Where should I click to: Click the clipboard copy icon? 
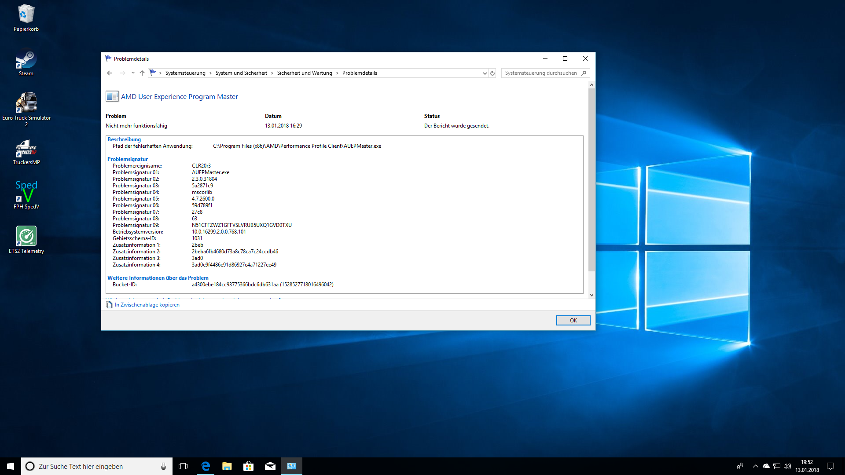point(109,304)
